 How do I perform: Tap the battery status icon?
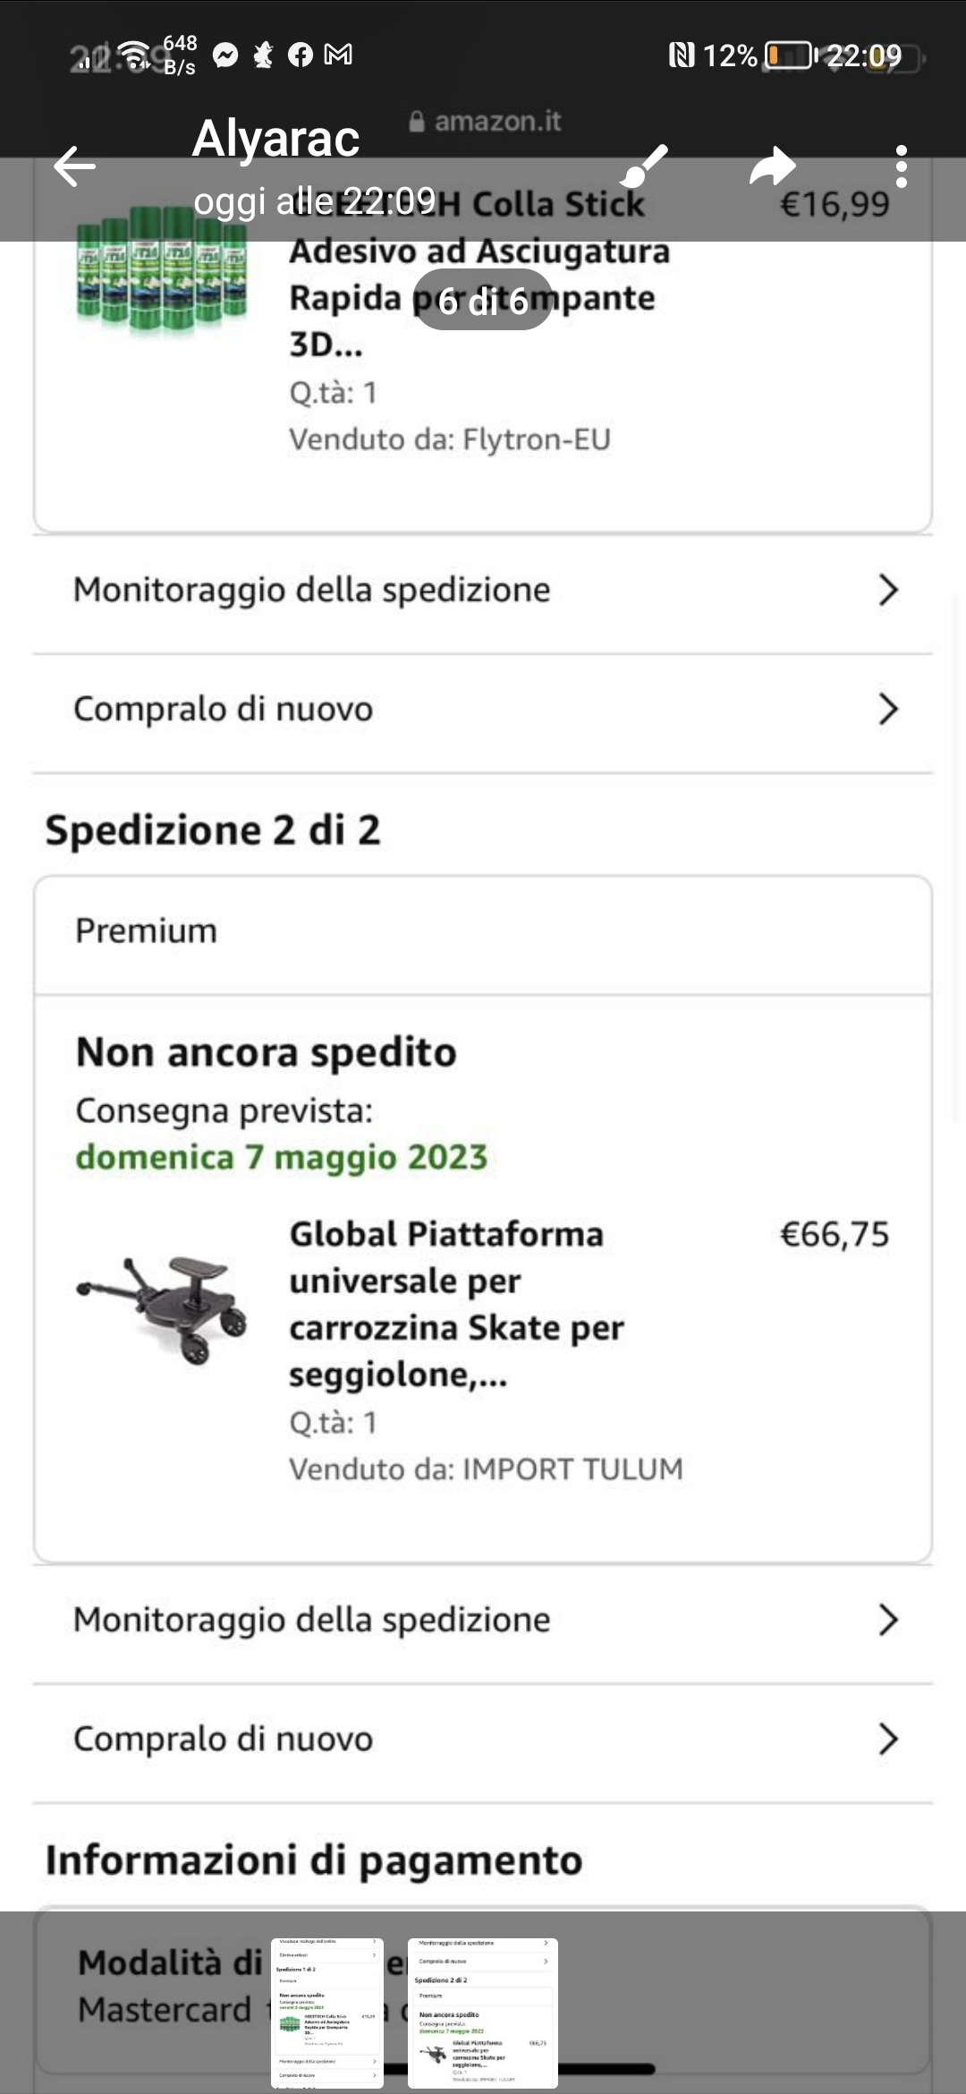tap(788, 55)
